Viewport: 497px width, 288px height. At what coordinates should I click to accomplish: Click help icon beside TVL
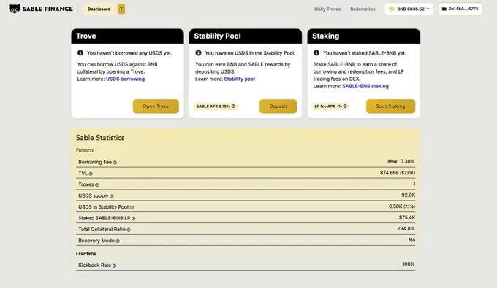[x=91, y=174]
